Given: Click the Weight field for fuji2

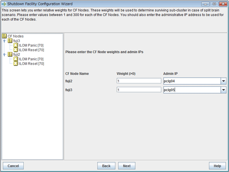Looking at the screenshot, I should [139, 81].
